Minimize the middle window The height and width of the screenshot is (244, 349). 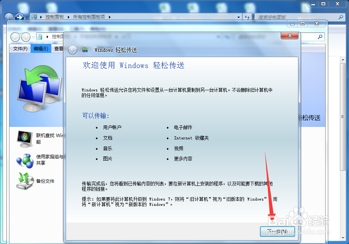pos(292,23)
